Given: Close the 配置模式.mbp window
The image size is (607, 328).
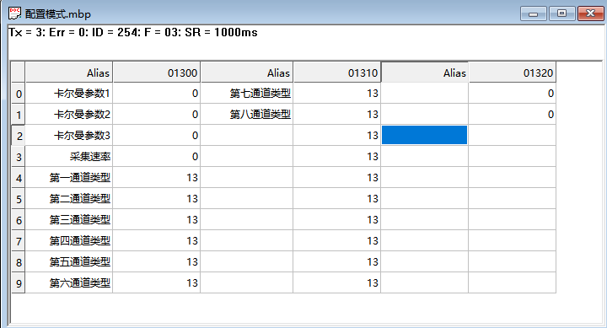Looking at the screenshot, I should click(x=590, y=13).
